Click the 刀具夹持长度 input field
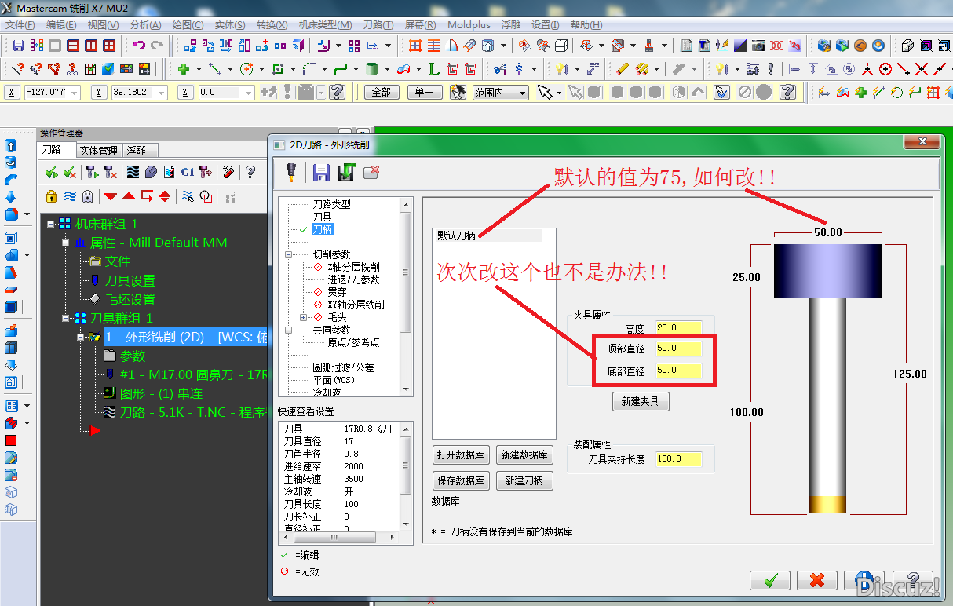This screenshot has height=606, width=953. [x=678, y=458]
